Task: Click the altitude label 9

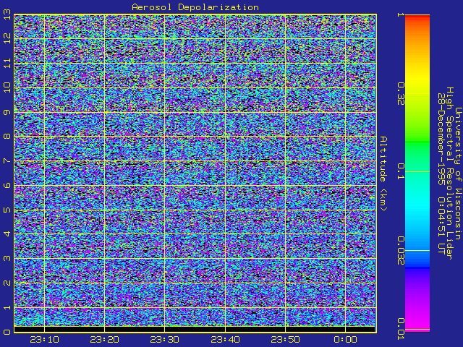Action: (x=7, y=112)
